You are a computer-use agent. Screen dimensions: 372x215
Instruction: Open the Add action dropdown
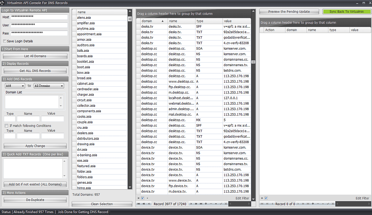click(x=14, y=86)
